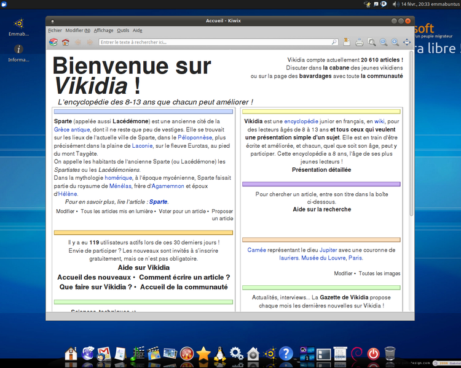The height and width of the screenshot is (368, 461).
Task: Follow the Laconie link
Action: pos(143,145)
